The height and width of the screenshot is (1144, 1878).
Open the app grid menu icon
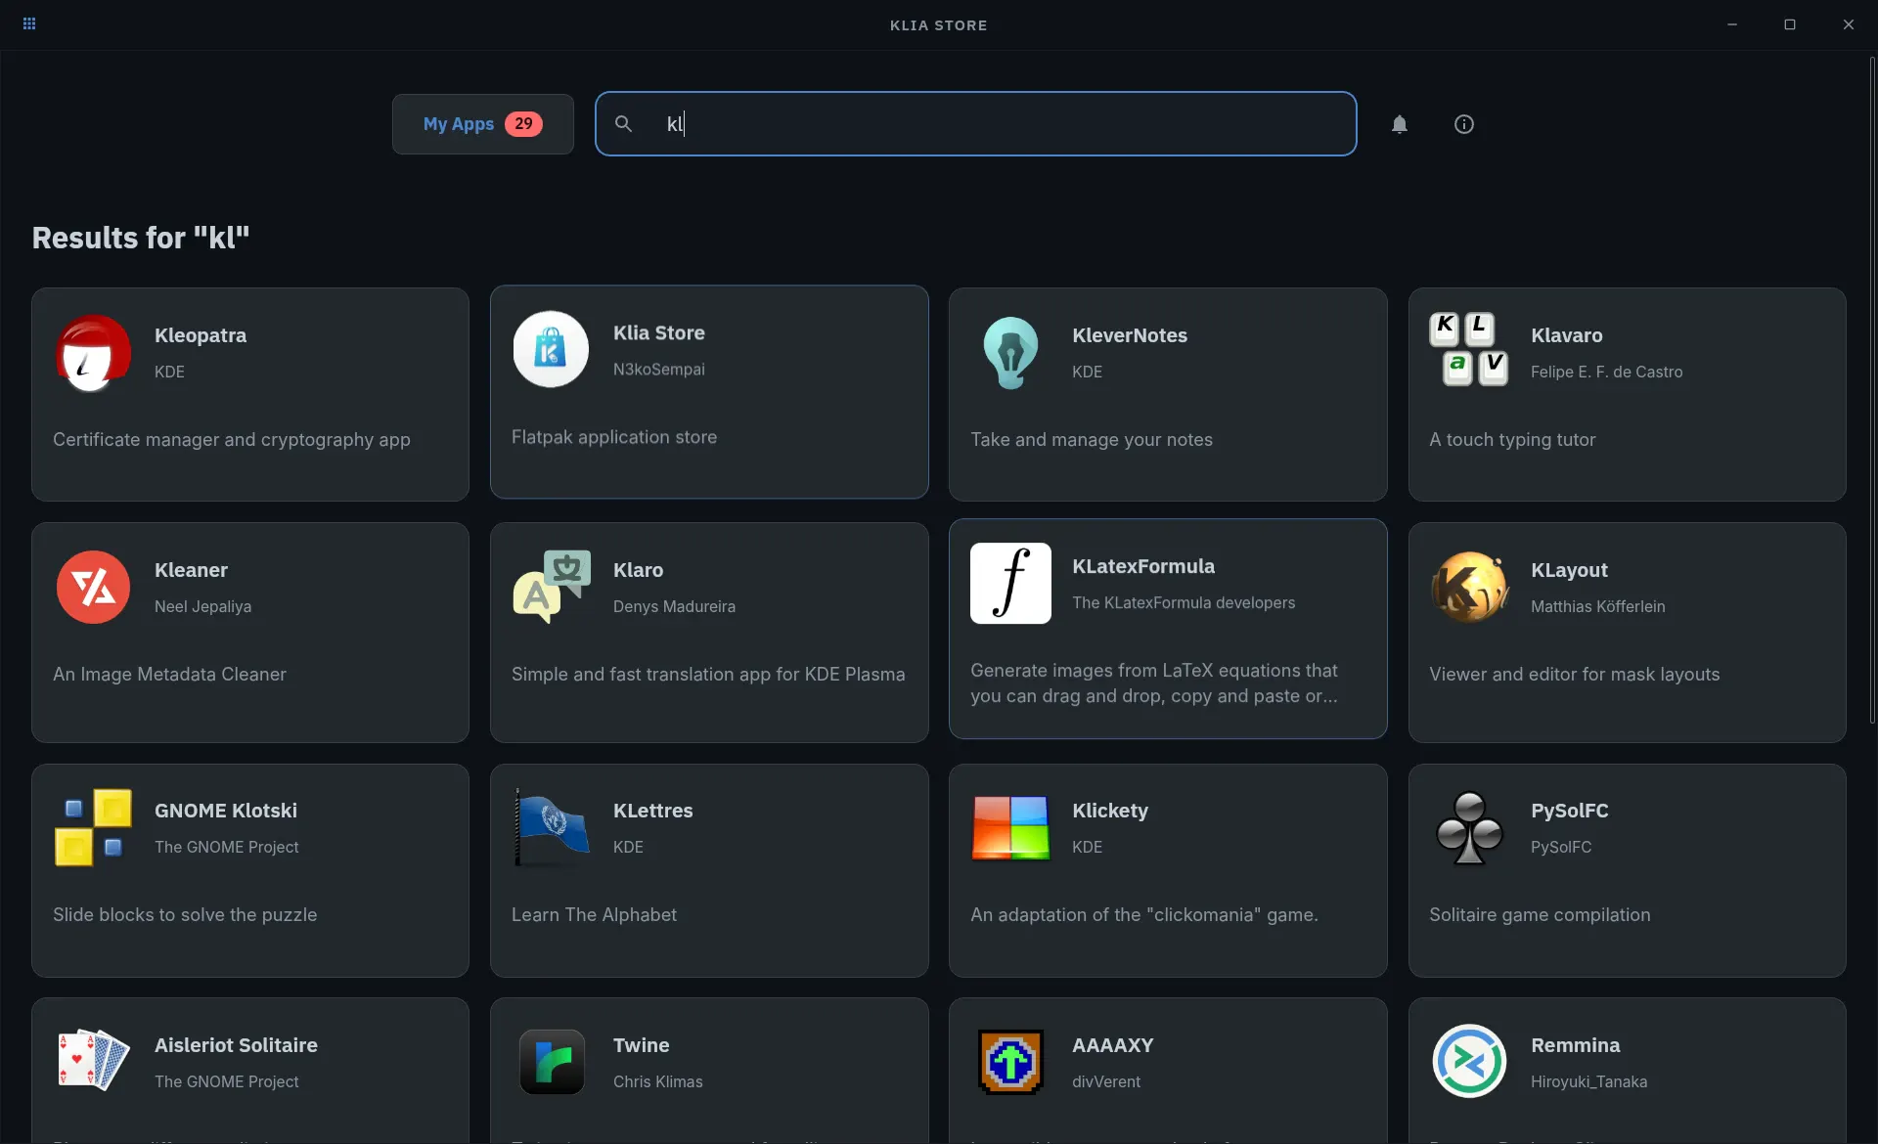(29, 24)
